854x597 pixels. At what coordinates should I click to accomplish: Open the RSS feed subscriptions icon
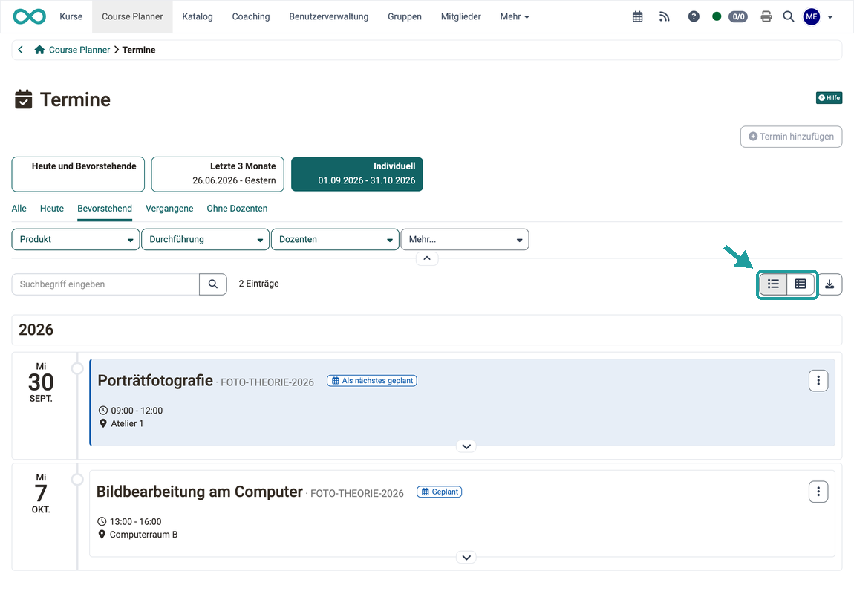point(664,17)
